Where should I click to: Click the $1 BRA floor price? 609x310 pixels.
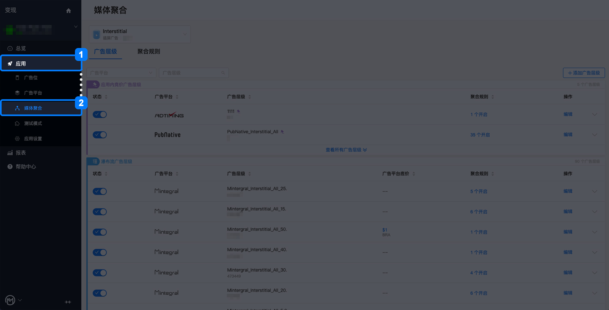(386, 232)
